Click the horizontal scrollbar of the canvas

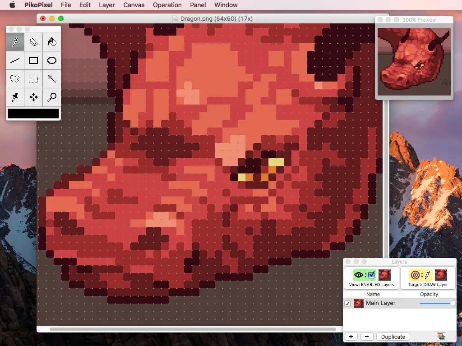(193, 329)
